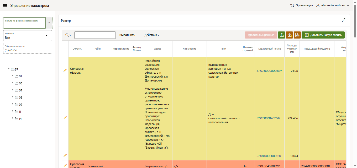The image size is (357, 168).
Task: Expand tree node 01
Action: (x=12, y=76)
